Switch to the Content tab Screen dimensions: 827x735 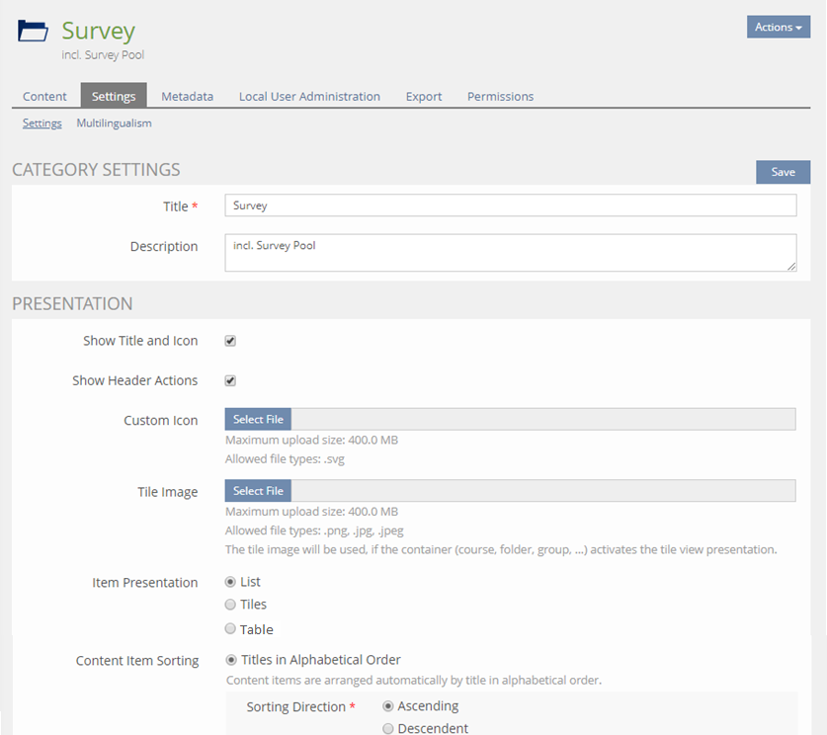pos(44,96)
